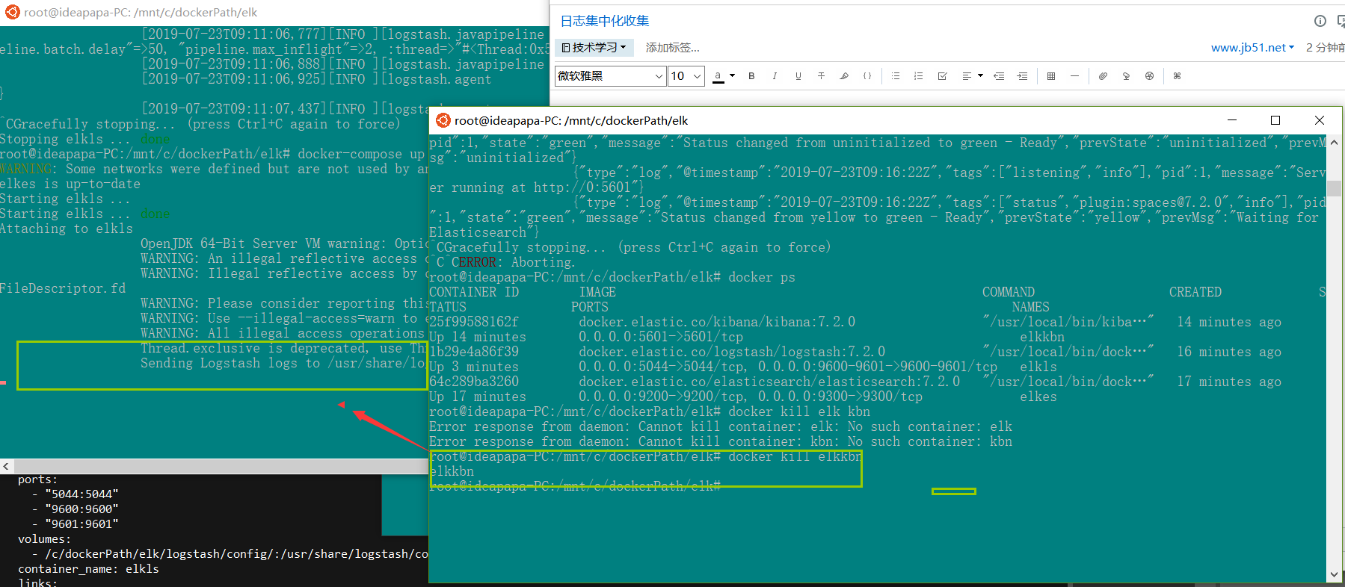Viewport: 1345px width, 587px height.
Task: Click the www.jb51.net source link
Action: (1248, 48)
